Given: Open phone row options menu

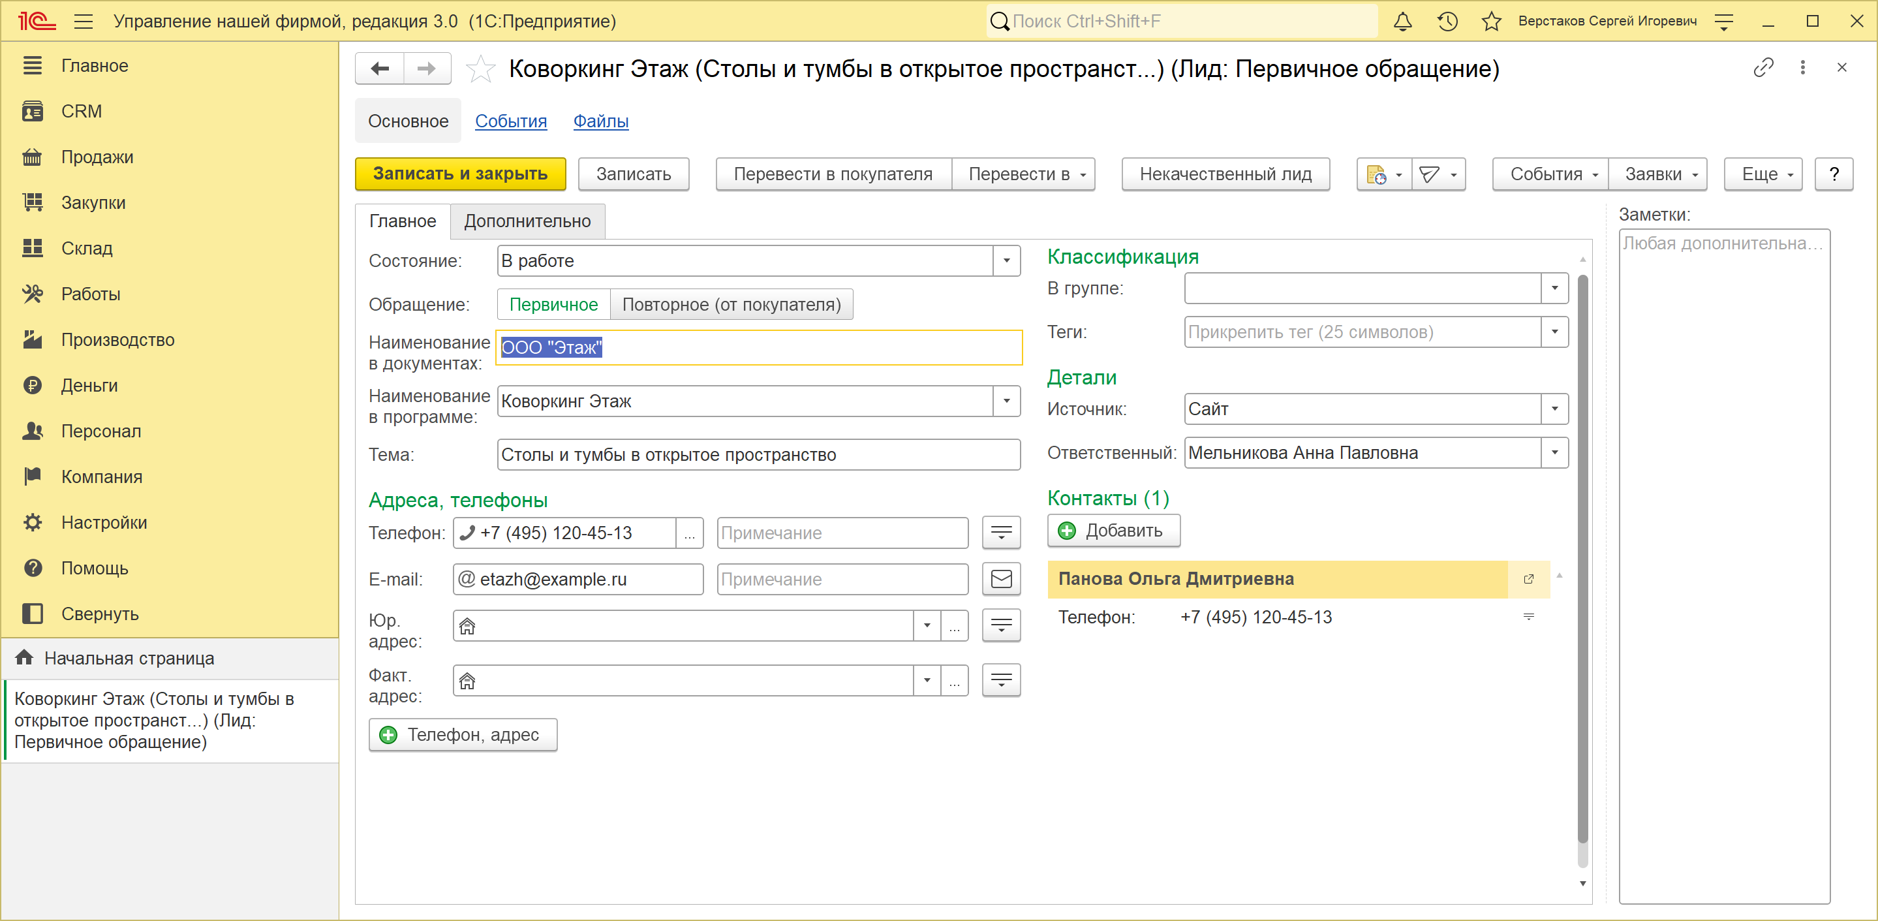Looking at the screenshot, I should [x=1001, y=533].
